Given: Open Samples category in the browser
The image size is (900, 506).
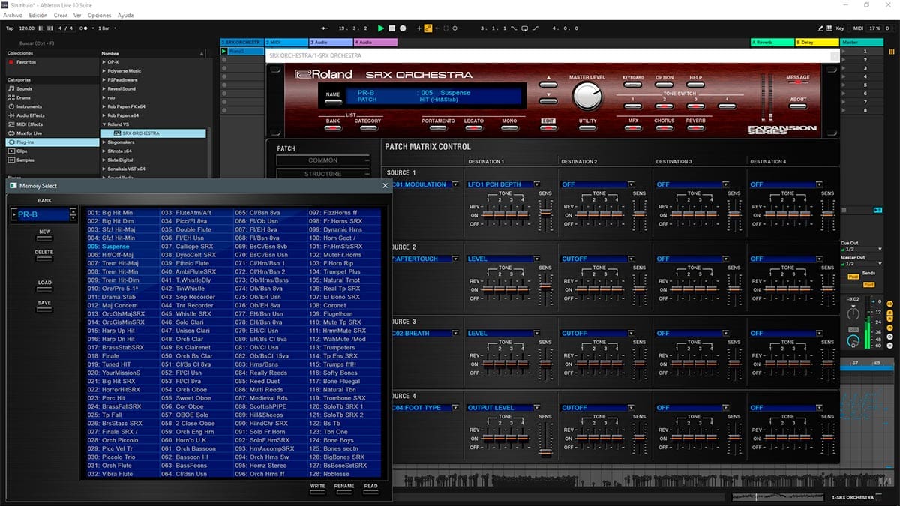Looking at the screenshot, I should [x=25, y=160].
